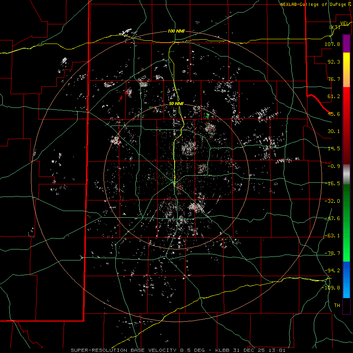
Task: Click the 50 NMI range ring label
Action: pyautogui.click(x=176, y=104)
